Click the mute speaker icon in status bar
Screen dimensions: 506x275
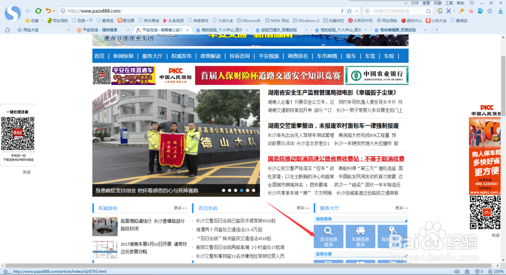456,271
